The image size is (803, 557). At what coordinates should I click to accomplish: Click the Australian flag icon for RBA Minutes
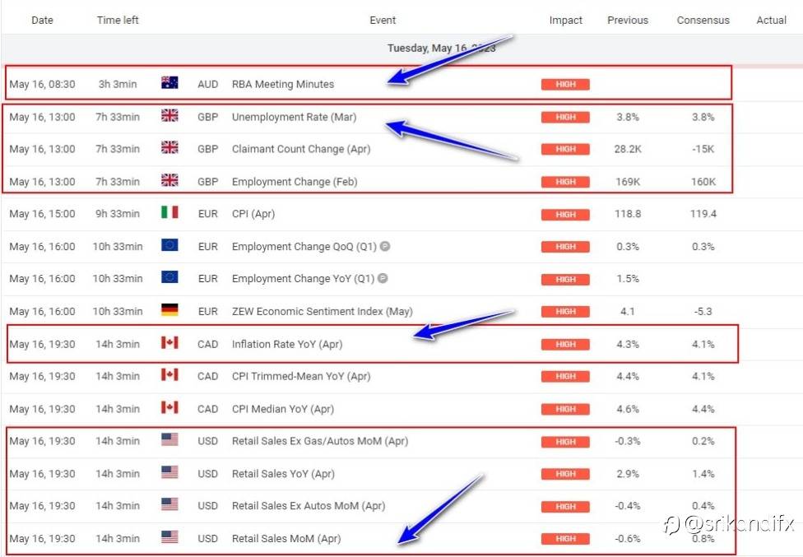(169, 82)
